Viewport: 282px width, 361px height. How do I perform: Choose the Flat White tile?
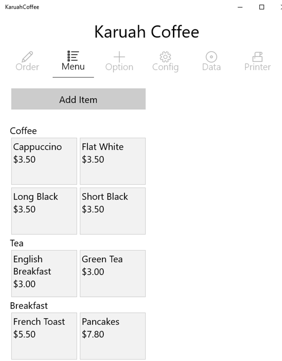pos(113,161)
